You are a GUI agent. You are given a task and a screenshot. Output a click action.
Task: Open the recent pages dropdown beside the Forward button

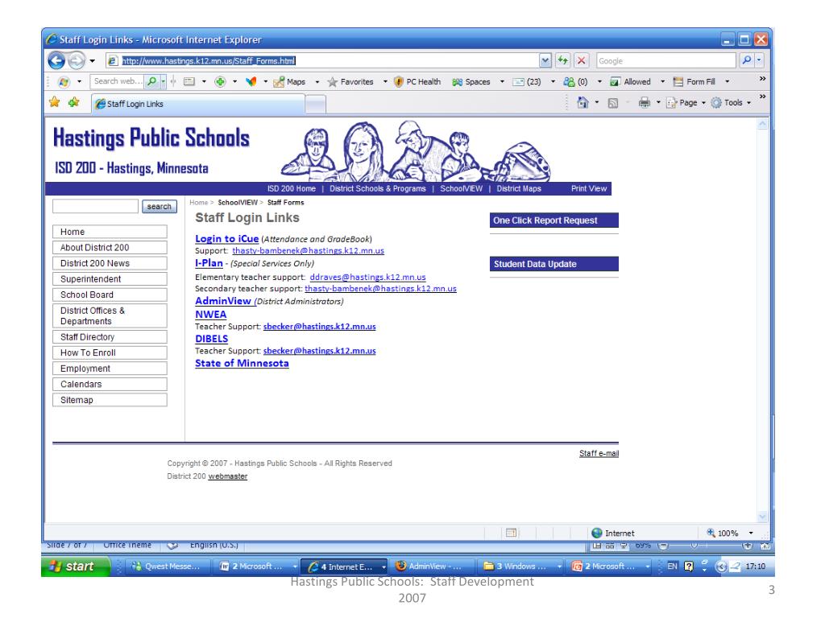(x=93, y=61)
